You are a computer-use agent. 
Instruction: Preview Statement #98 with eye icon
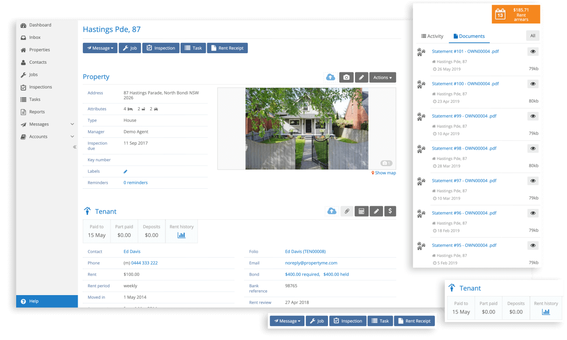click(533, 148)
